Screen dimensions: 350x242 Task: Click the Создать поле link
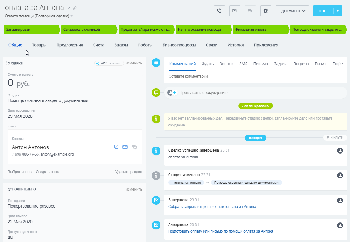[x=47, y=172]
